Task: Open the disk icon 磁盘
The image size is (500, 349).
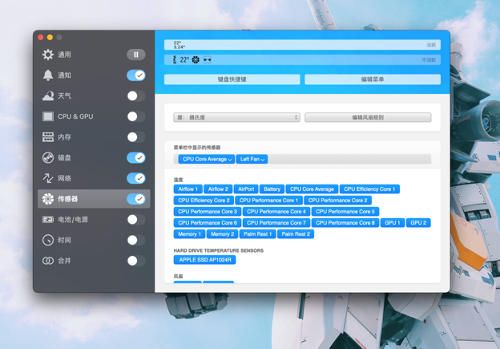Action: 48,158
